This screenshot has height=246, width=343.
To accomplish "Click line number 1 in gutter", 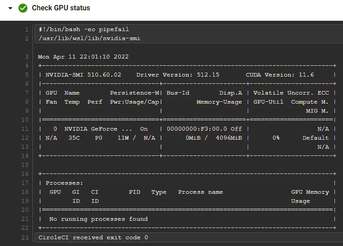I will tap(27, 30).
